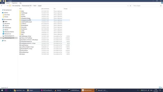Open the recent locations dropdown
Screen dimensions: 163x92
coord(6,6)
